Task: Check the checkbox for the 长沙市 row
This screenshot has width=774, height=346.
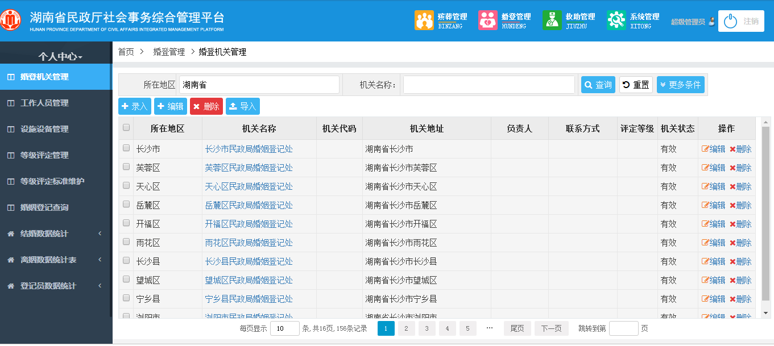Action: pyautogui.click(x=126, y=148)
